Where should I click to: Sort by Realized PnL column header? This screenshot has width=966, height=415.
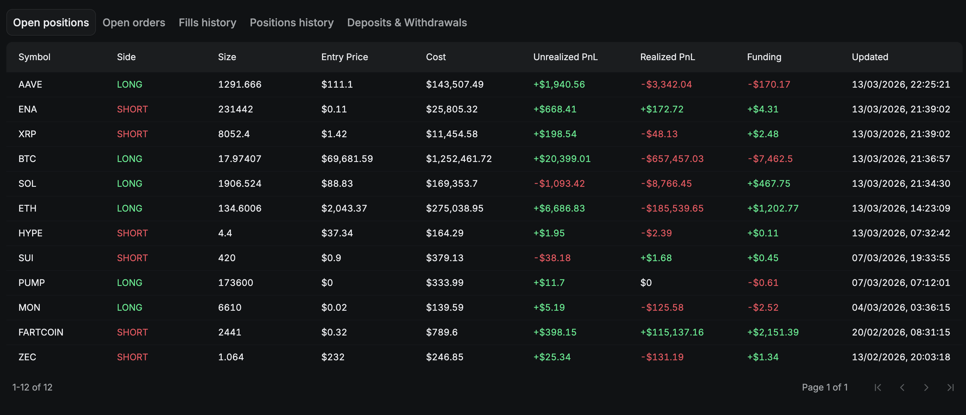668,57
